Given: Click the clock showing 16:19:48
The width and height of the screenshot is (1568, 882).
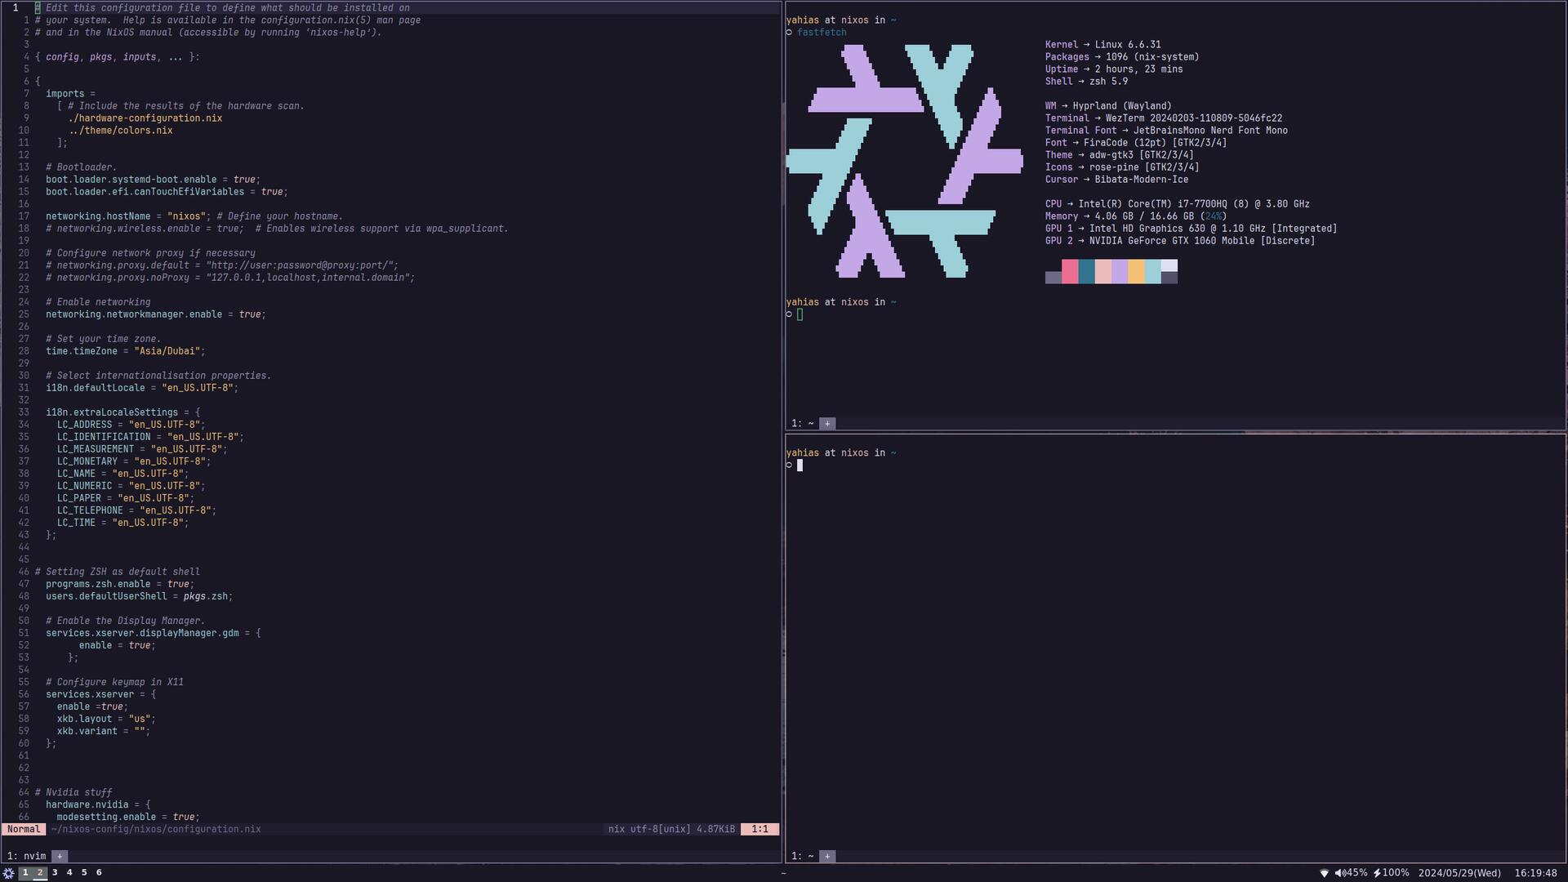Looking at the screenshot, I should pyautogui.click(x=1535, y=873).
